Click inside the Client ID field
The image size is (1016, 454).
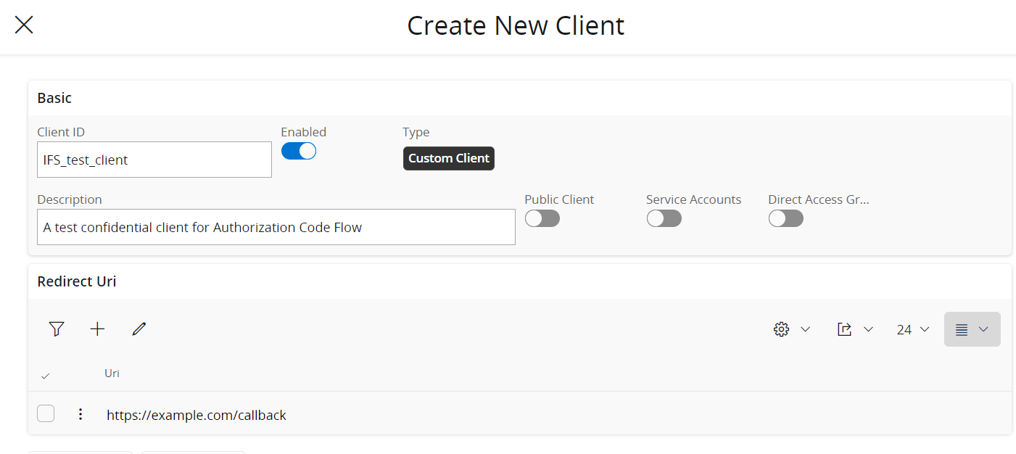154,159
